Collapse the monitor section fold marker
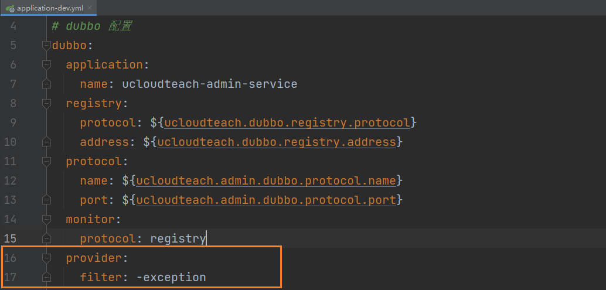 [46, 219]
